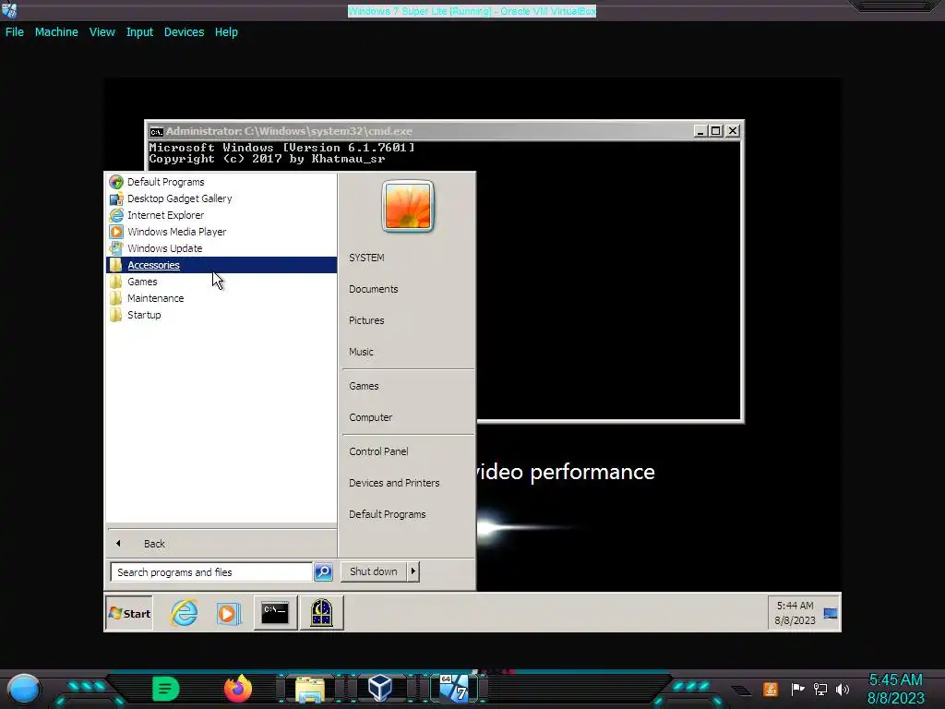Click the host start orb
The width and height of the screenshot is (945, 709).
pos(24,689)
